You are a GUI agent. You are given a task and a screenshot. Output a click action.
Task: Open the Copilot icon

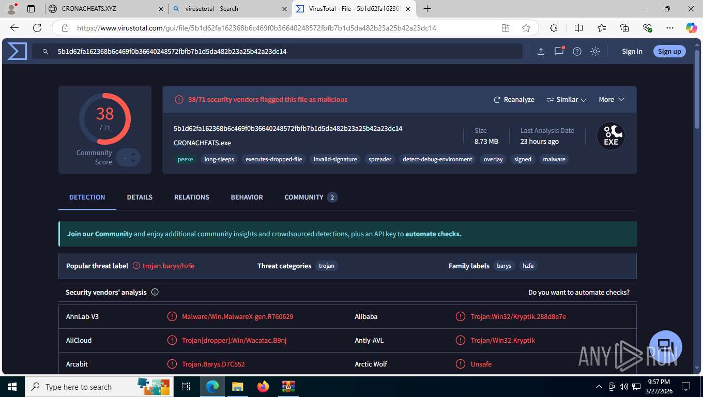click(x=691, y=28)
